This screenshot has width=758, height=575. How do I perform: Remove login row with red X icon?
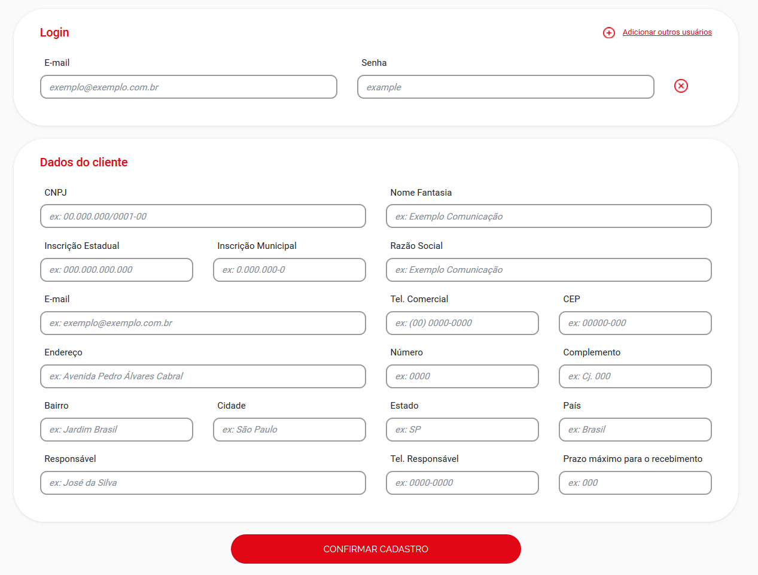tap(681, 86)
